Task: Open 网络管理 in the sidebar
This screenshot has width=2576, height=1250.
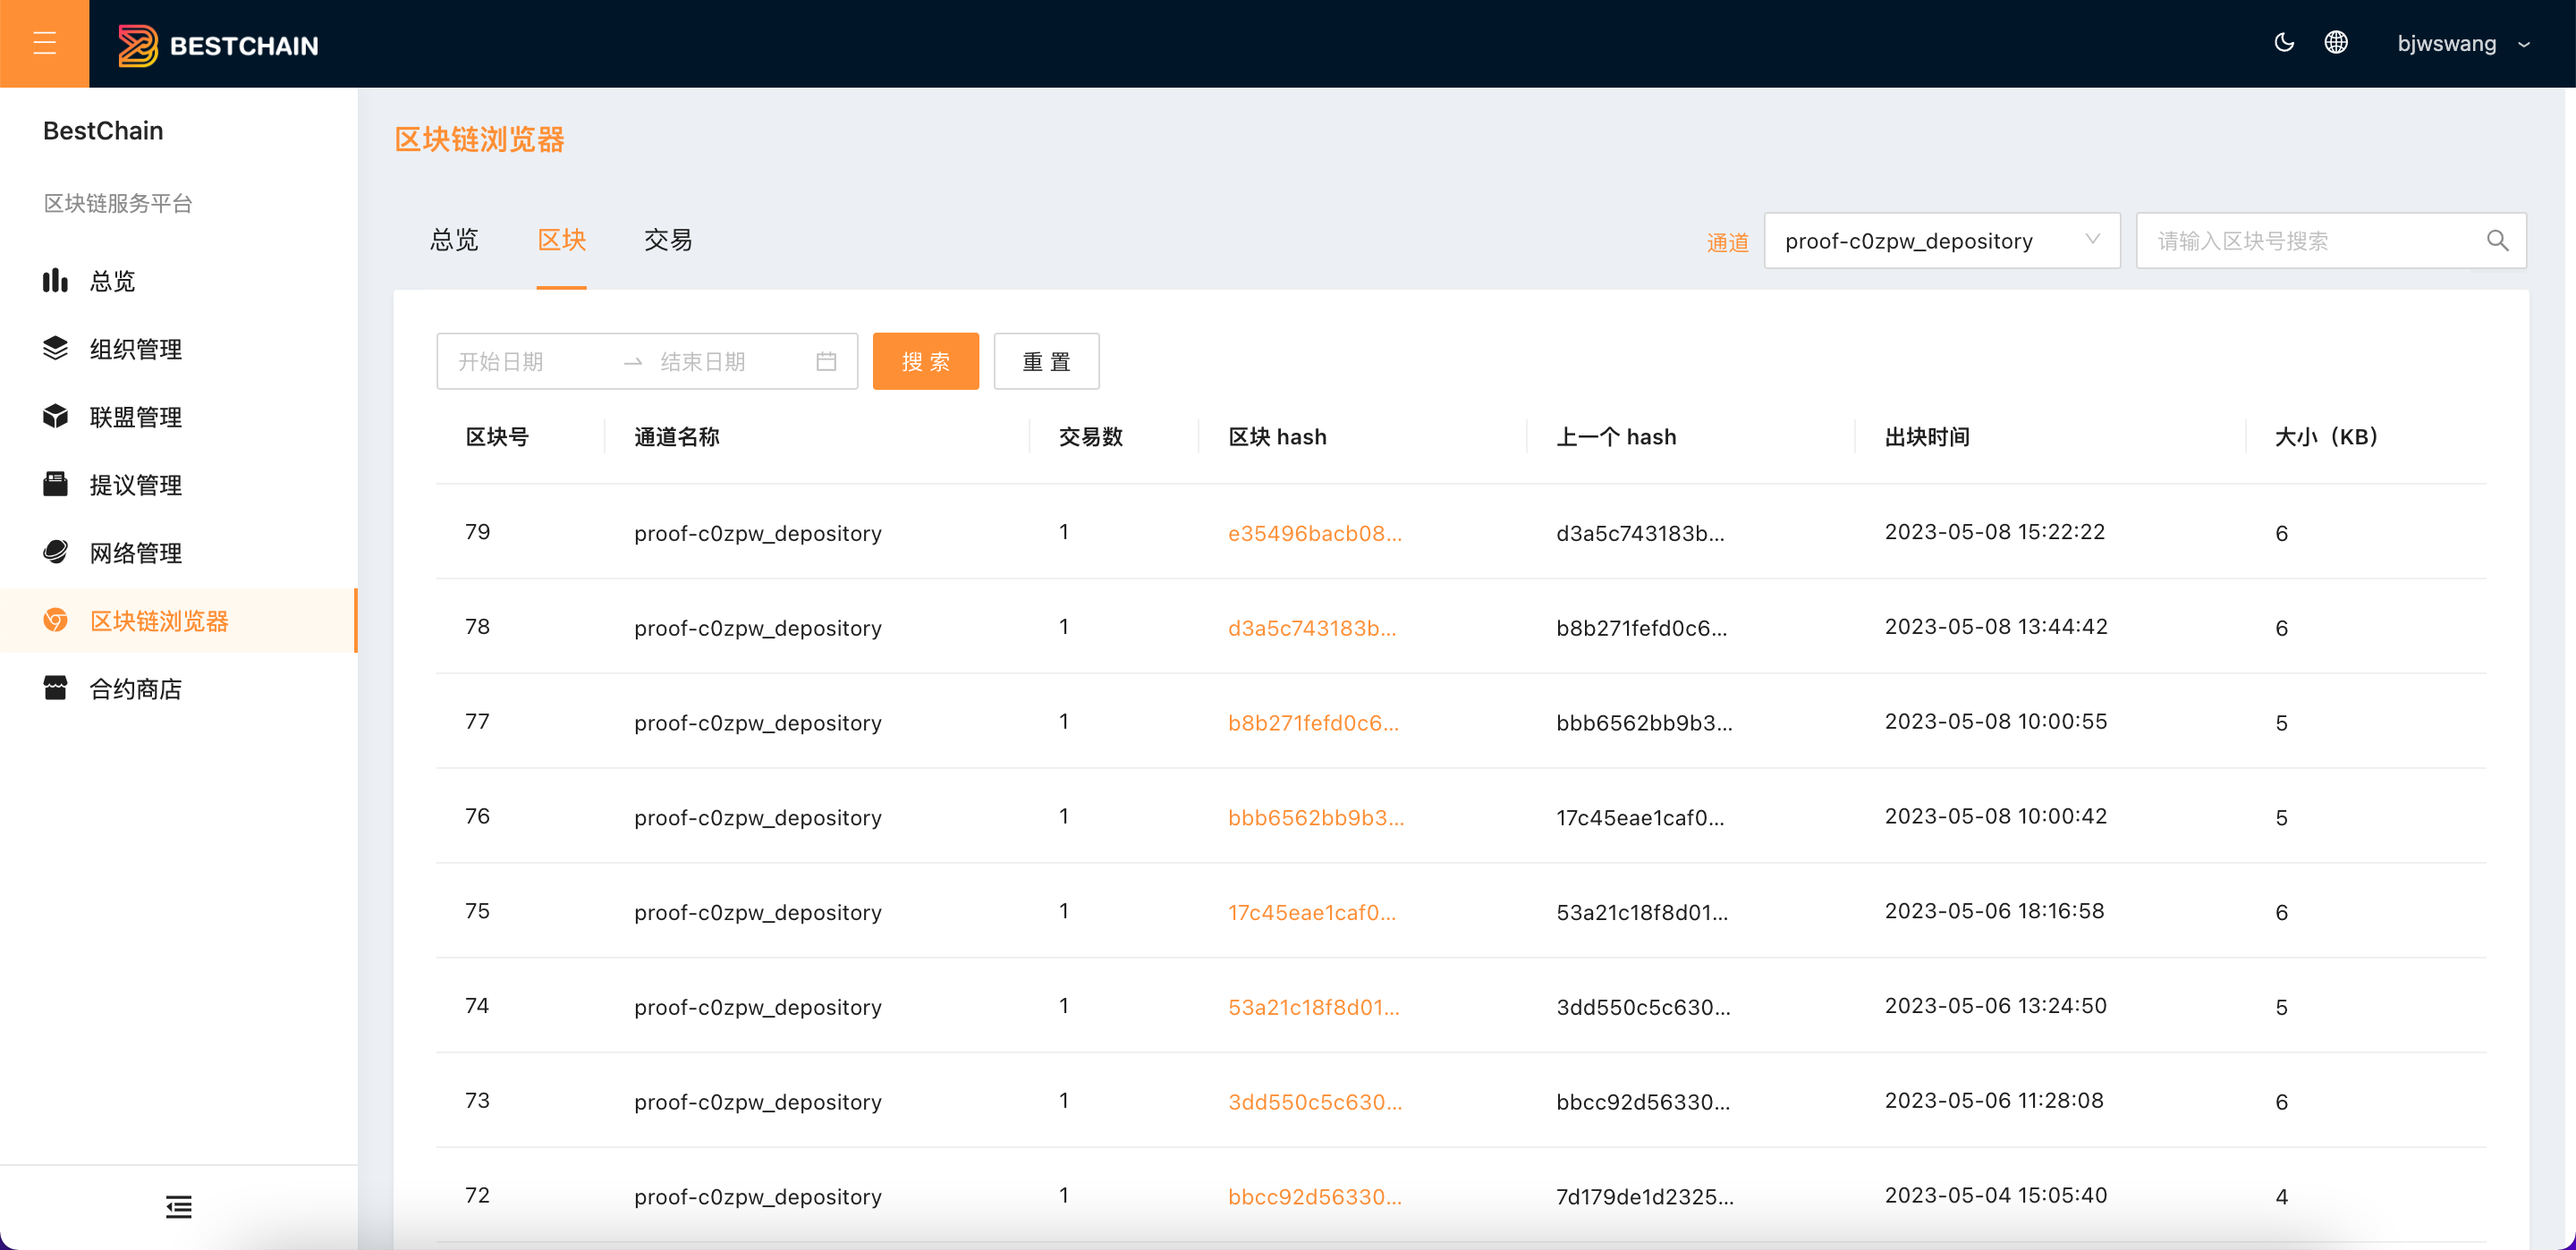Action: point(178,553)
